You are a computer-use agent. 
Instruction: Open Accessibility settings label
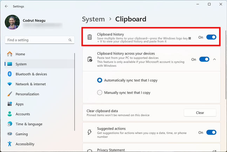tap(25, 144)
